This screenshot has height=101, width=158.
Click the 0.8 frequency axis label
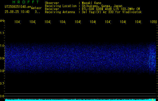pyautogui.click(x=2, y=71)
